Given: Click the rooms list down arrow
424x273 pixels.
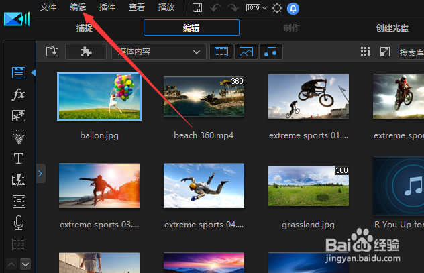Looking at the screenshot, I should click(25, 264).
